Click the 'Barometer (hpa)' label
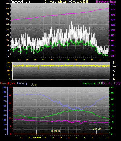121x141 pixels. [106, 2]
